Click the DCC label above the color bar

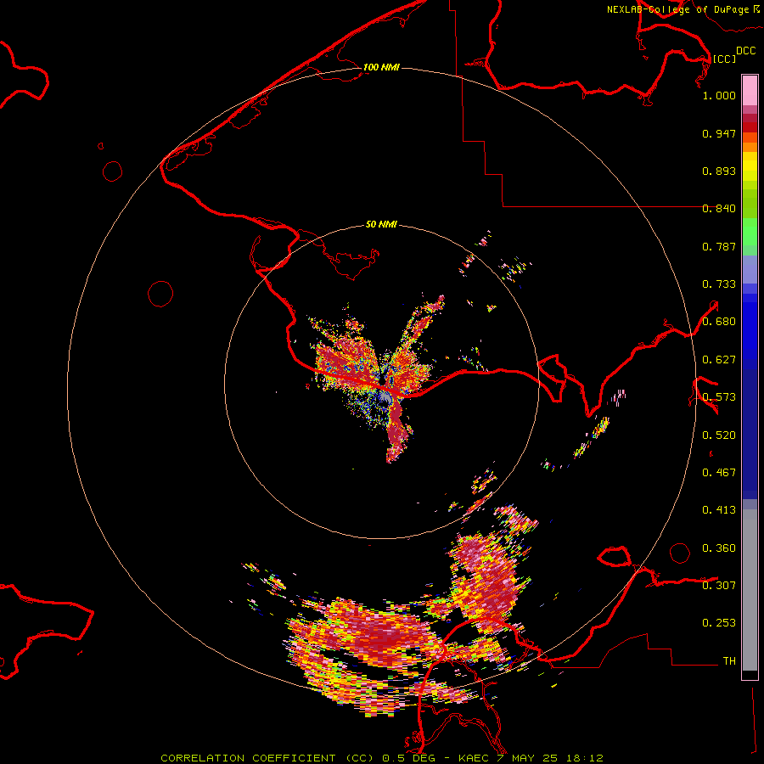coord(745,51)
